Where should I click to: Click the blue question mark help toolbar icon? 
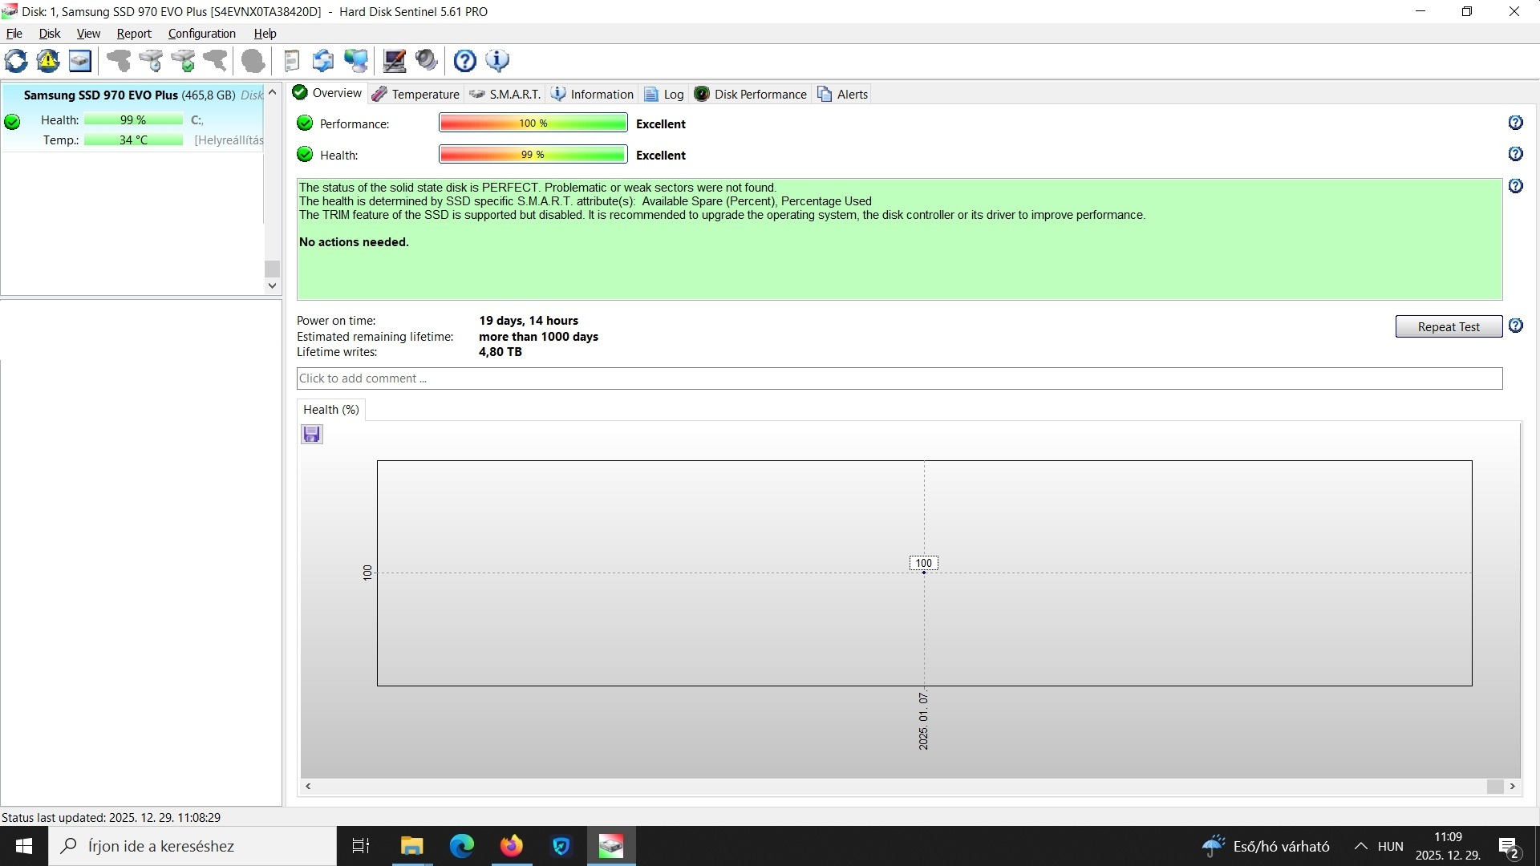click(464, 61)
